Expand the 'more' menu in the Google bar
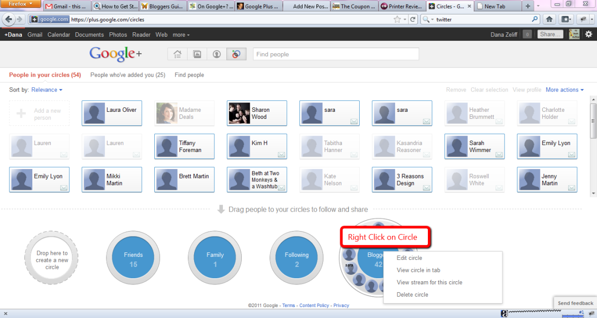This screenshot has width=597, height=318. coord(181,35)
